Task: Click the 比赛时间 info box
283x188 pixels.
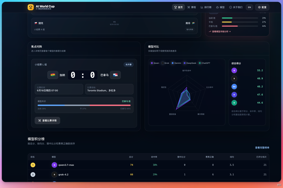Action: point(59,89)
